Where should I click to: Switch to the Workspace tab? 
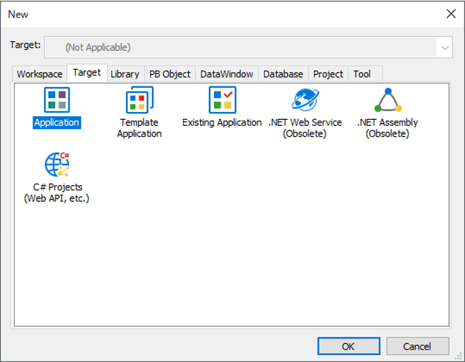(x=39, y=74)
